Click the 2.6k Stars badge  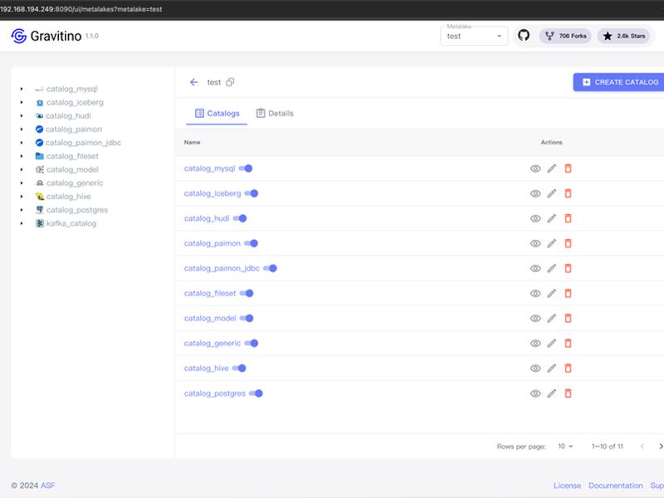click(625, 36)
